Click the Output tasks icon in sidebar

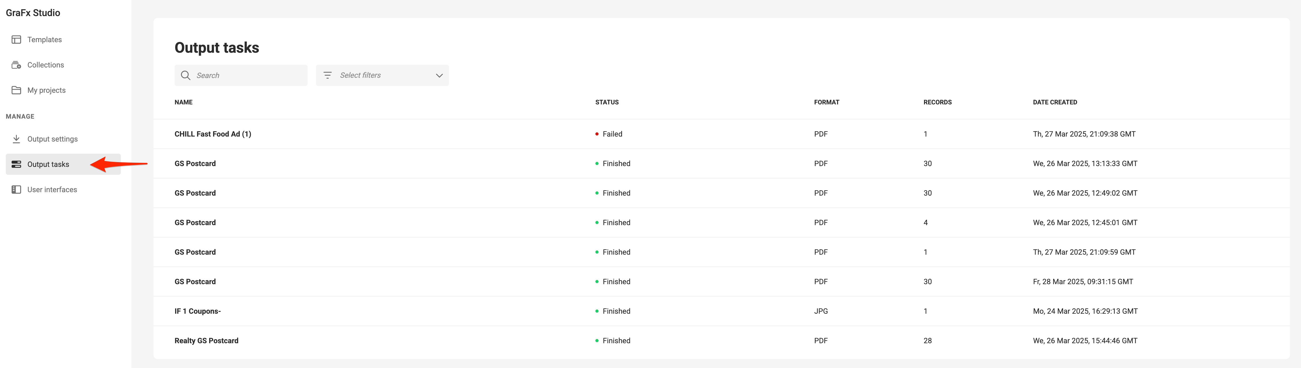[x=16, y=164]
